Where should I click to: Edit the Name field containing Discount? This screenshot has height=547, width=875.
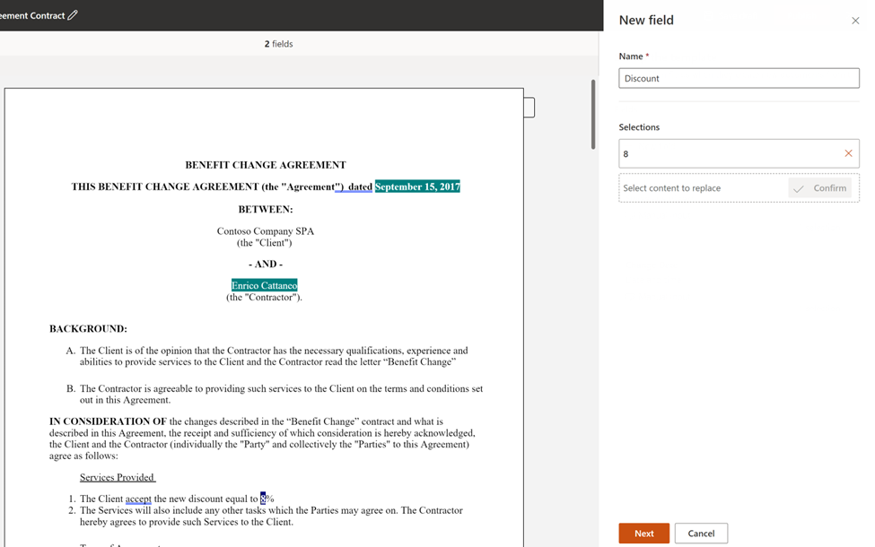(738, 78)
